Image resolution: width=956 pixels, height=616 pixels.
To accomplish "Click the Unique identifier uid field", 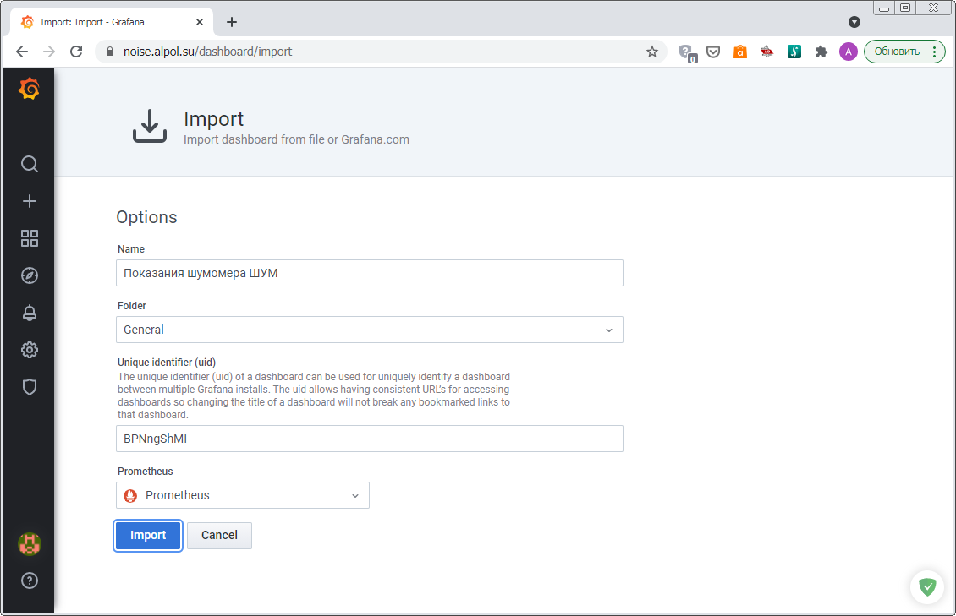I will tap(369, 439).
